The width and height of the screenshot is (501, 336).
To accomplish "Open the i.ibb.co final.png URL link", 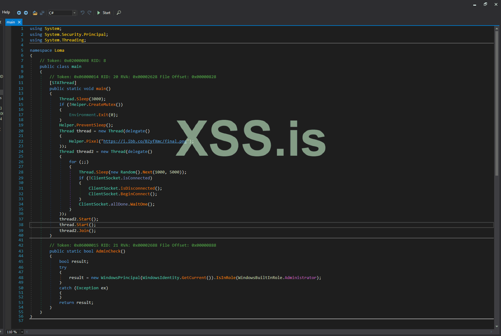I will (x=145, y=141).
